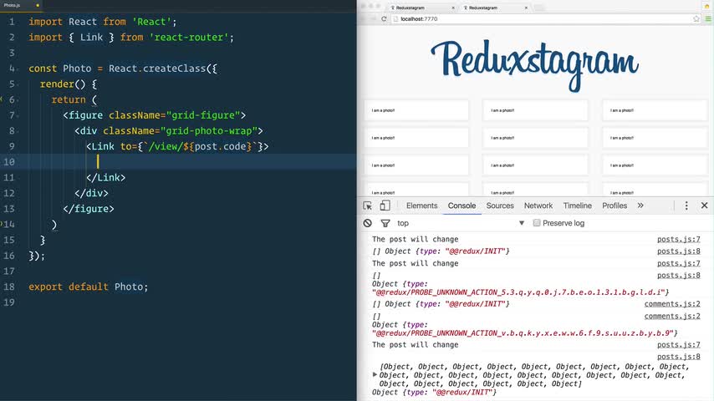Click the orange icon at Chrome's top-right corner
Screen dimensions: 714x401
[x=707, y=6]
